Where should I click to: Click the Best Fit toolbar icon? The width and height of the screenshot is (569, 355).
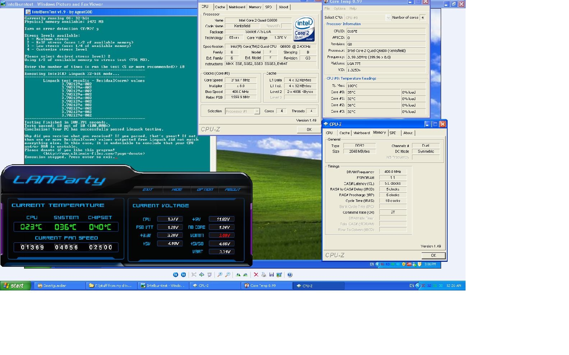coord(194,275)
